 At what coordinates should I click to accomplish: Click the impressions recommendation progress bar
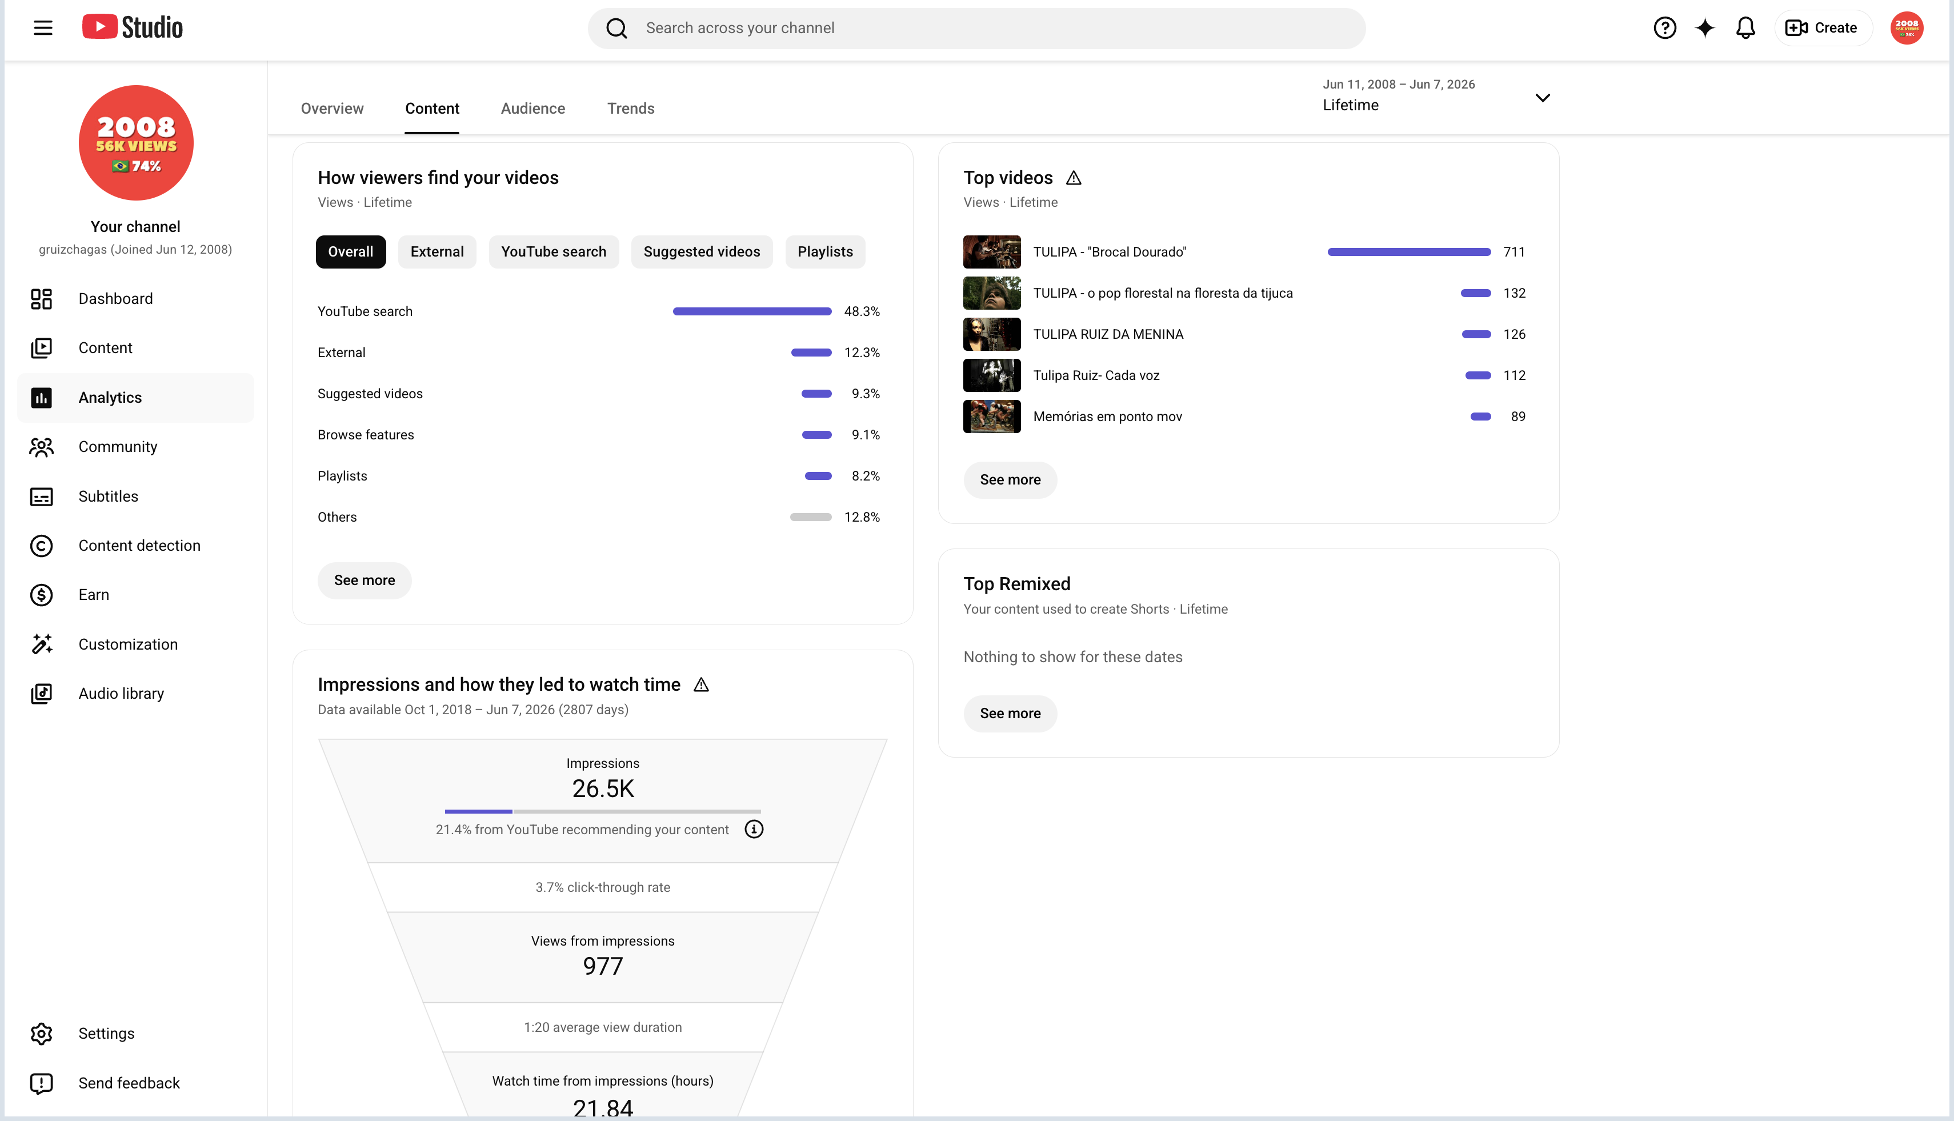pyautogui.click(x=603, y=811)
